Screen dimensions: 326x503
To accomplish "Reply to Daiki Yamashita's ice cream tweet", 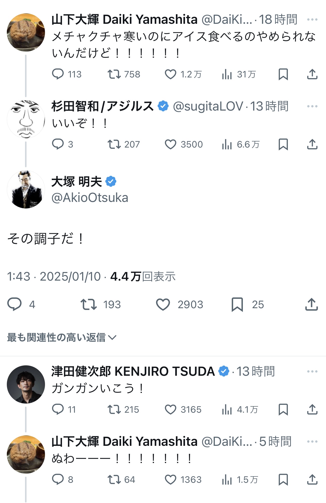I will 58,74.
